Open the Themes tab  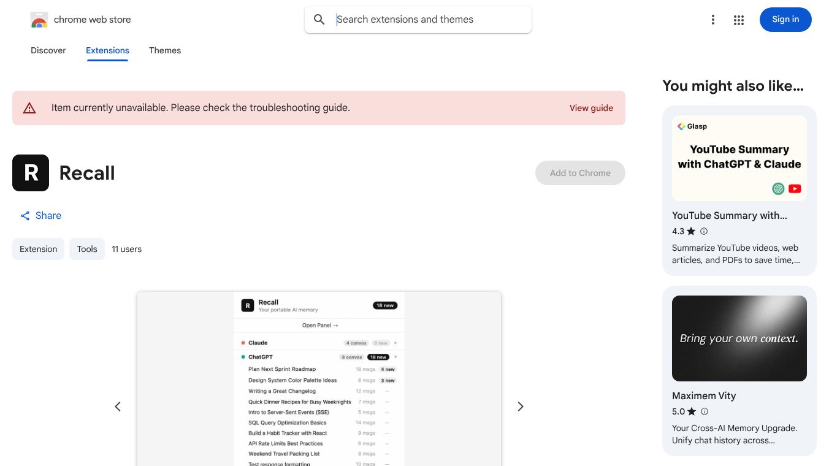(x=165, y=50)
